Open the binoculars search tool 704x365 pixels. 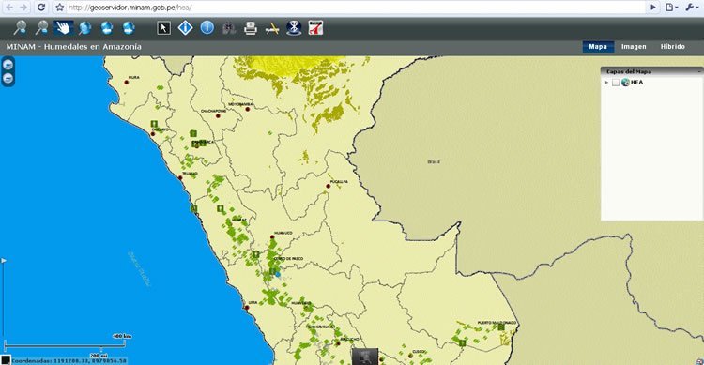tap(229, 28)
